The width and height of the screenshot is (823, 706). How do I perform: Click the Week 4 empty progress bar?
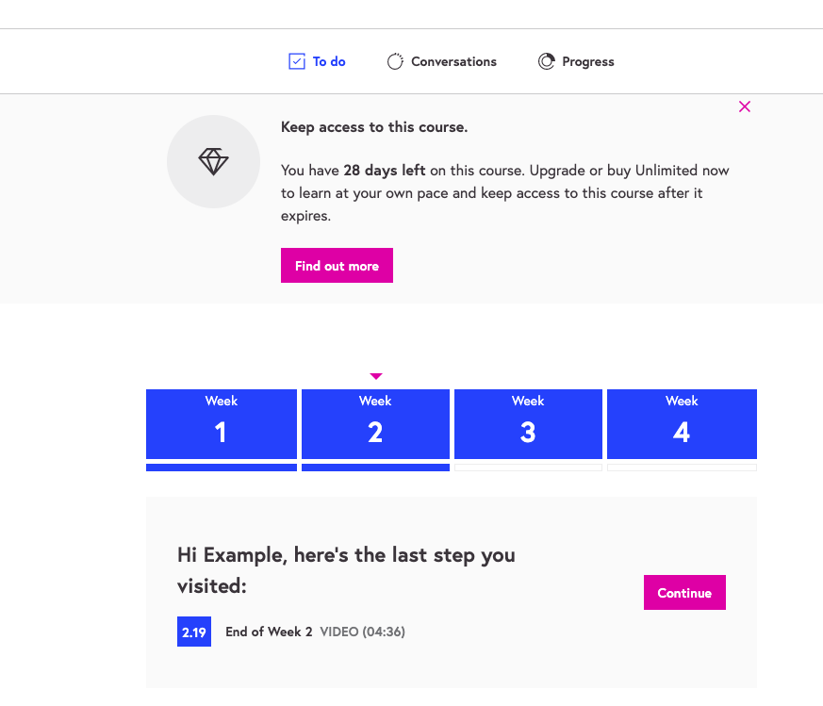[682, 468]
